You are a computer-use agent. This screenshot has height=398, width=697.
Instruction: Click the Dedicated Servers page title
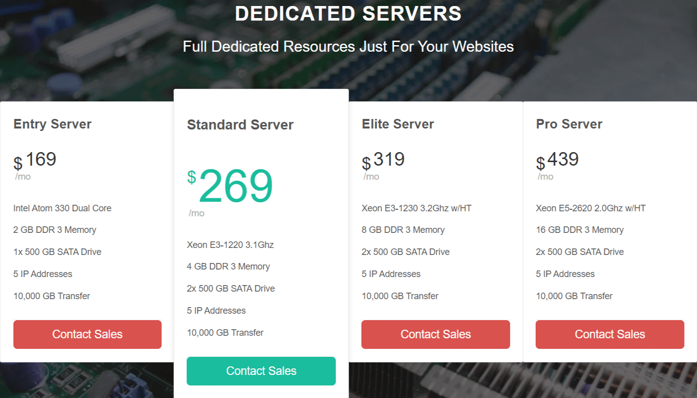point(348,14)
